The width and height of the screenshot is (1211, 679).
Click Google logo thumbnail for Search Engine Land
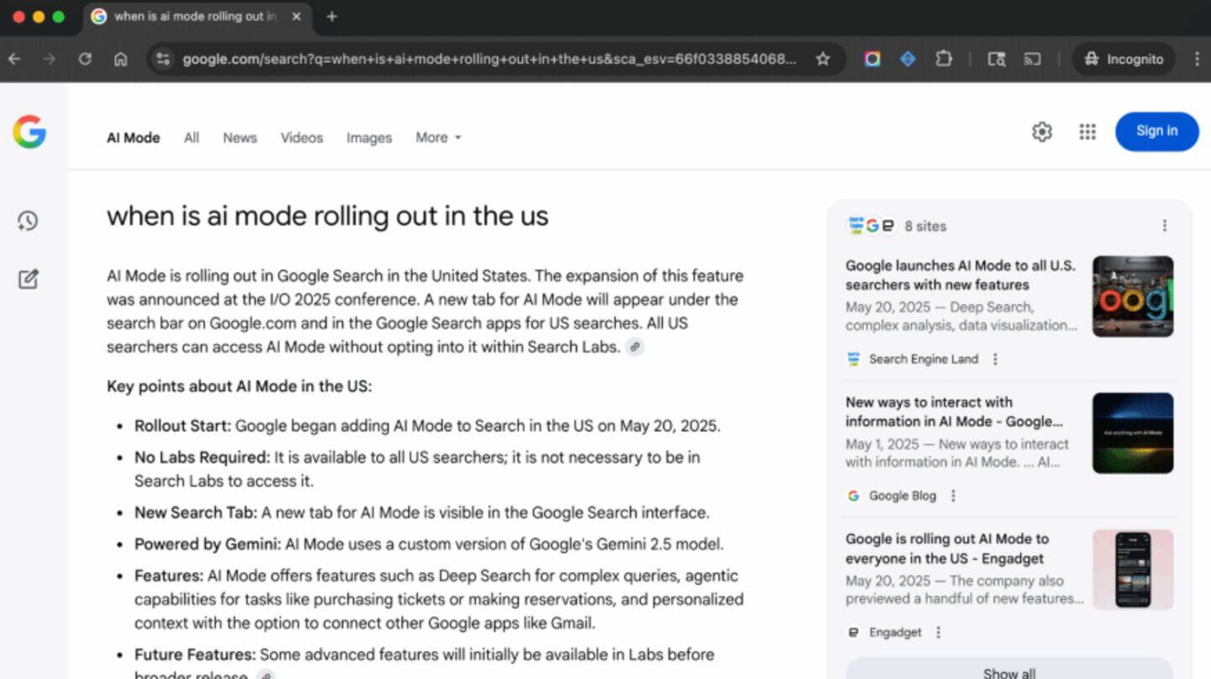1133,297
